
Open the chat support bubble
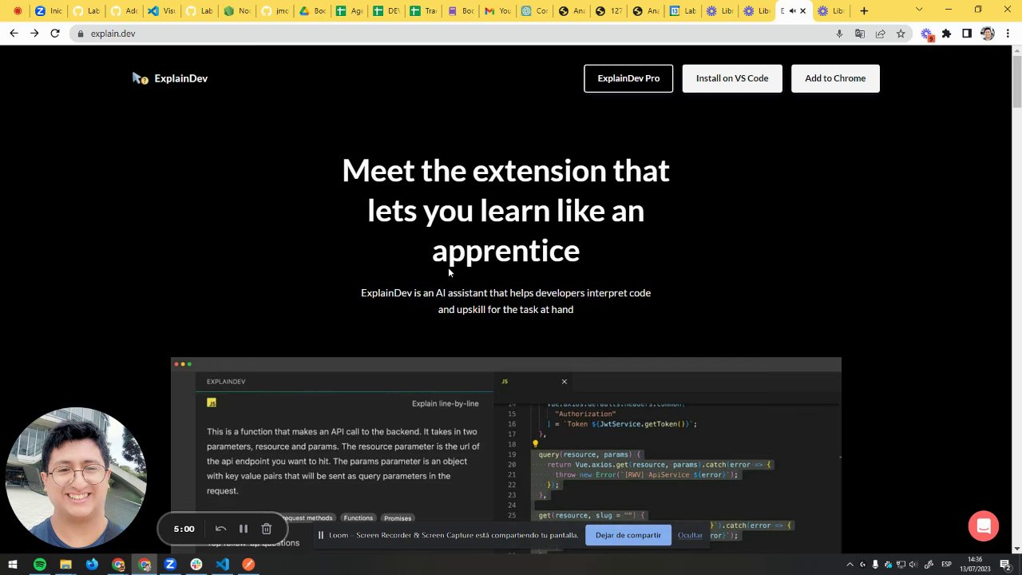(x=984, y=526)
